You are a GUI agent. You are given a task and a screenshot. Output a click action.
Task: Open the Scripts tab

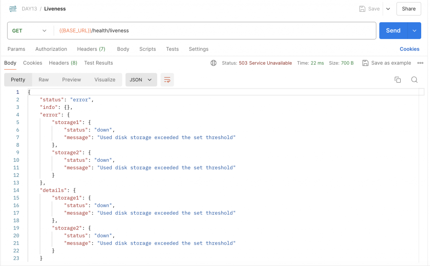click(147, 49)
